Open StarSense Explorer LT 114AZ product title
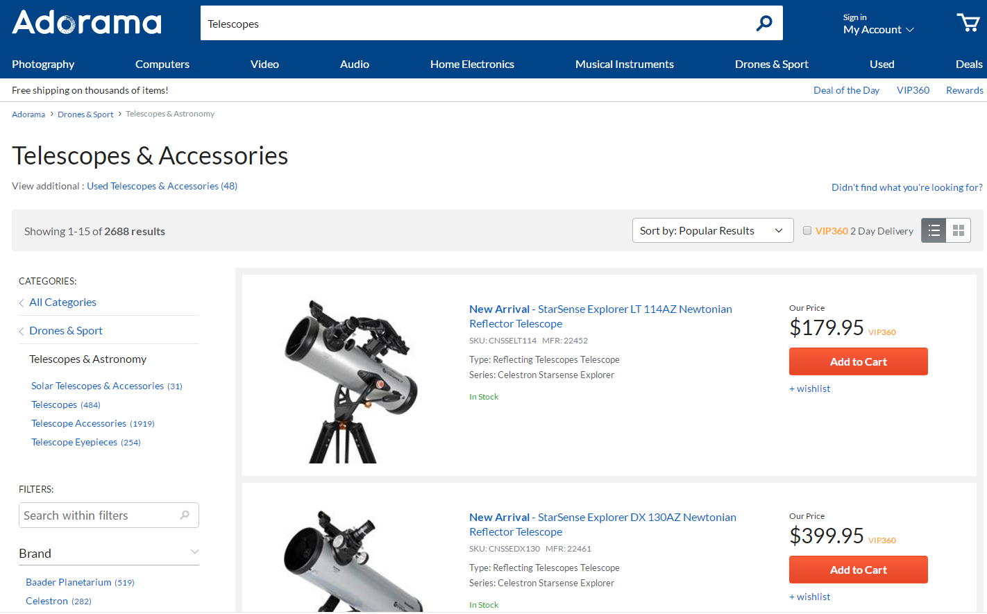 pos(600,316)
